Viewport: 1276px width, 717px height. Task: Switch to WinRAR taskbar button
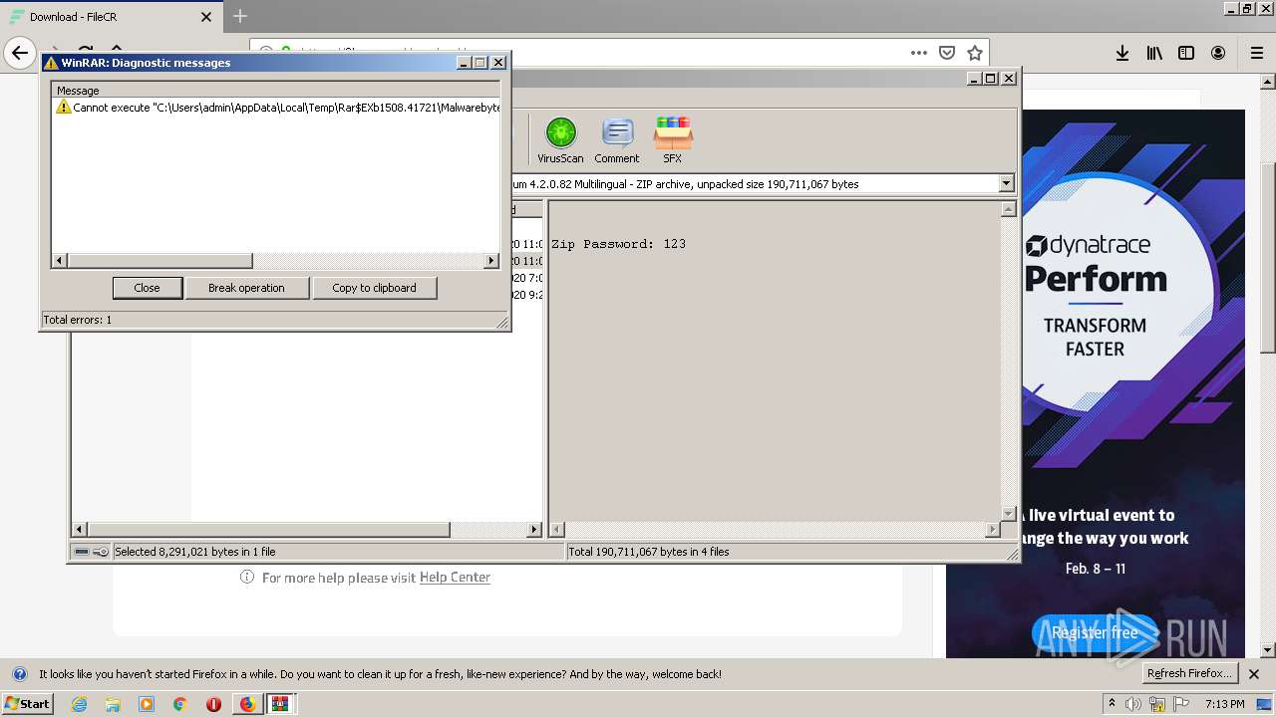tap(280, 704)
